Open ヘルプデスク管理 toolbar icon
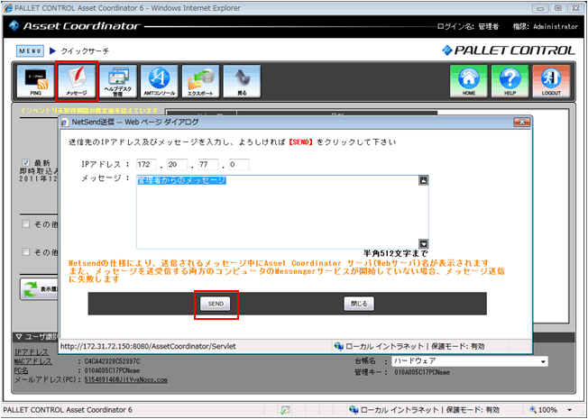The height and width of the screenshot is (419, 588). 118,81
